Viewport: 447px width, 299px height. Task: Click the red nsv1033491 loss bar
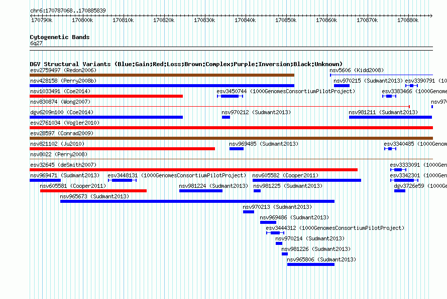pos(106,96)
